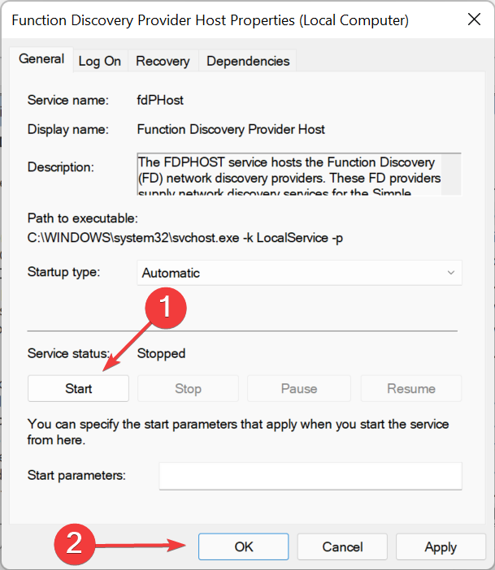Click inside the Description text box
Image resolution: width=495 pixels, height=570 pixels.
[x=289, y=175]
